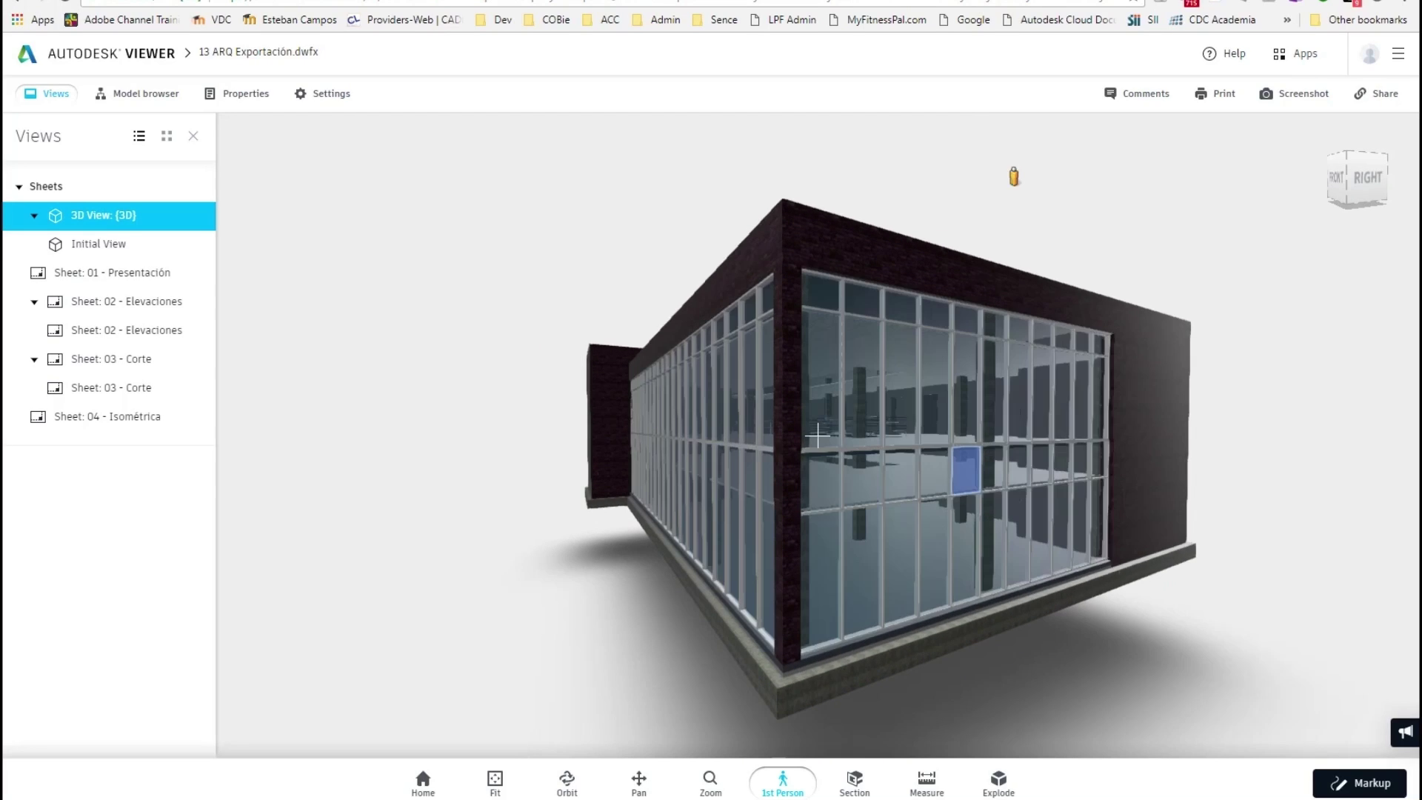Screen dimensions: 1422x800
Task: Collapse the Sheet: 03 - Corte group
Action: coord(34,360)
